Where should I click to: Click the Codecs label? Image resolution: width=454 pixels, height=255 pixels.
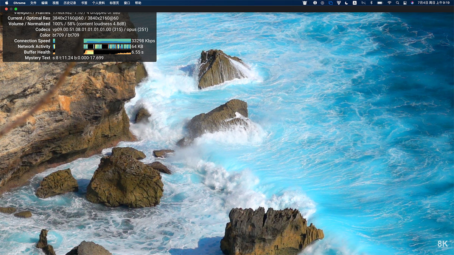(x=43, y=29)
